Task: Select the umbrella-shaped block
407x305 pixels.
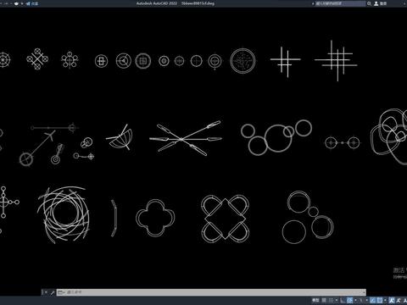Action: [x=120, y=137]
